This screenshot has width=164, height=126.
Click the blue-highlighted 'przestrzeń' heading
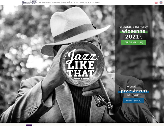coord(133,91)
